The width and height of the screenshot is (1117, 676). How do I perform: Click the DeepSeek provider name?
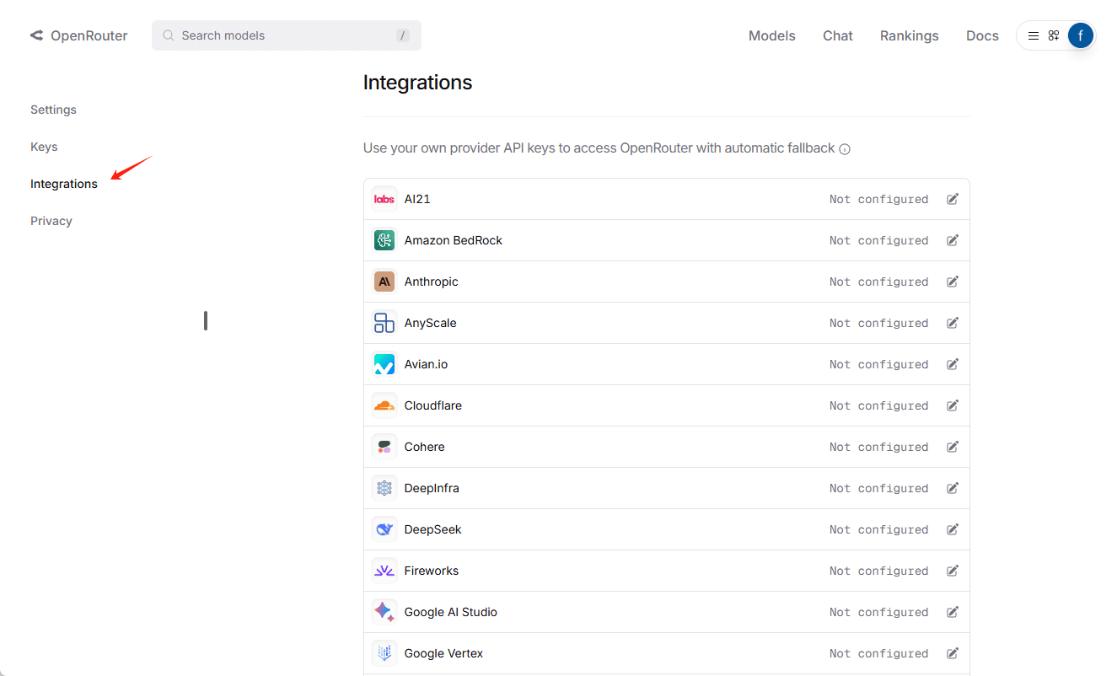tap(433, 529)
